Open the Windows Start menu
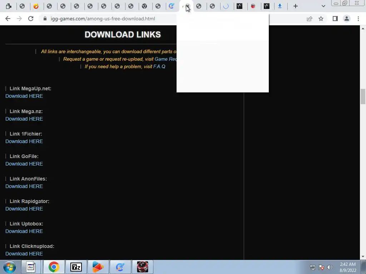366x274 pixels. (x=10, y=267)
